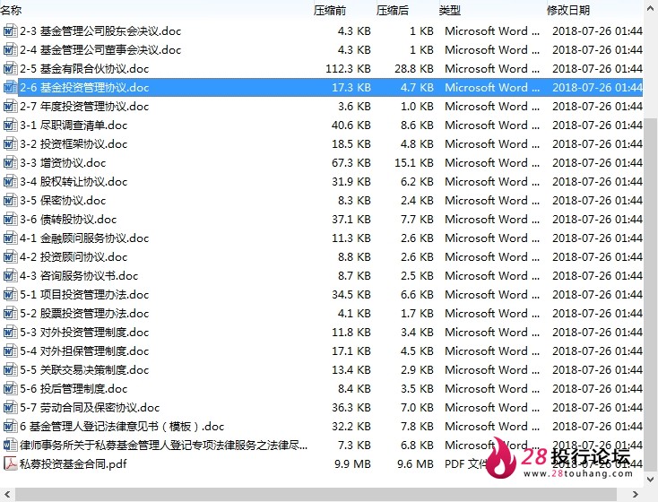
Task: Select file name 私募投资基金合同.pdf
Action: (73, 463)
